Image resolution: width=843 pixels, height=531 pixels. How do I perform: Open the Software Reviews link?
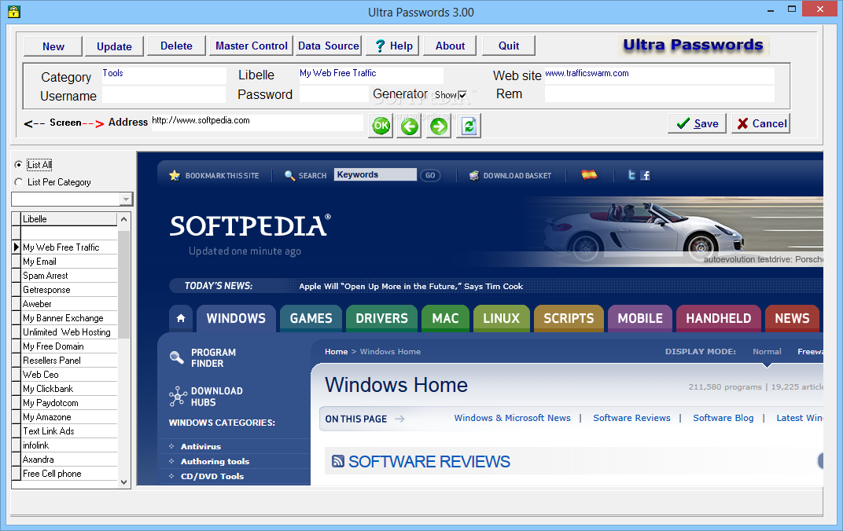(631, 418)
